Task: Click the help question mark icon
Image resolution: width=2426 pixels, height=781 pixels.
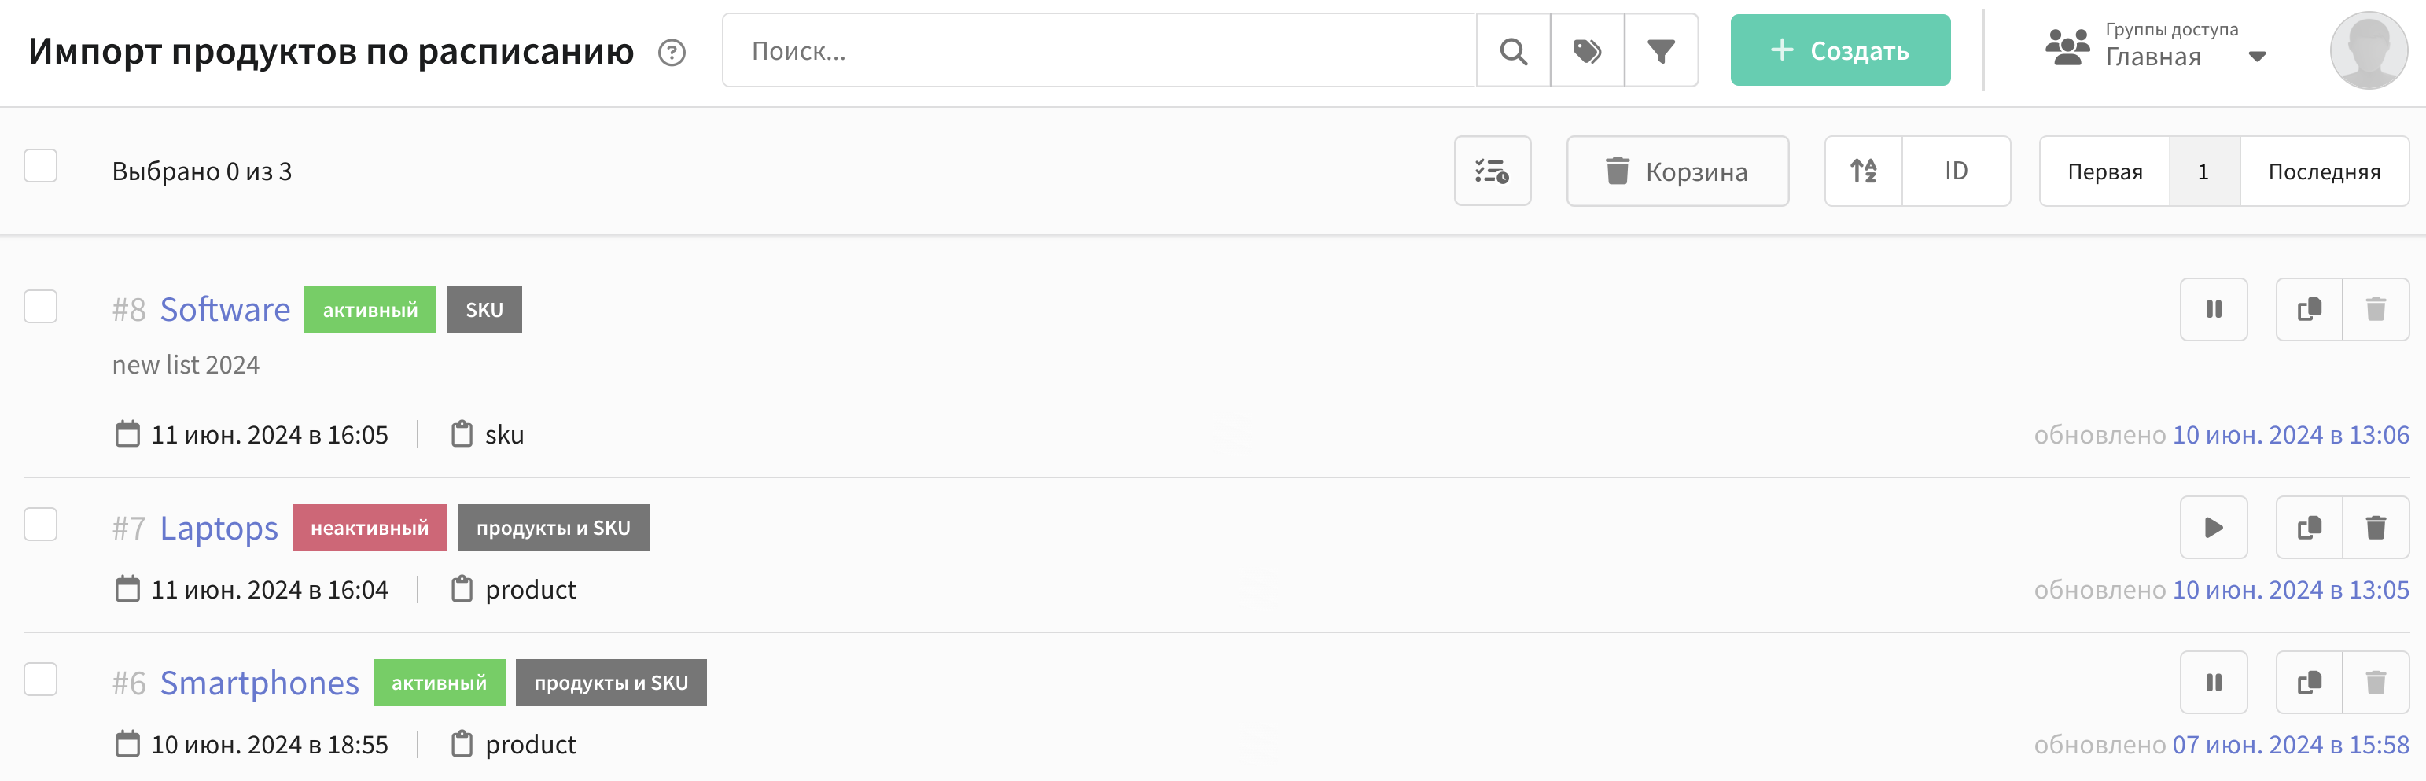Action: tap(672, 53)
